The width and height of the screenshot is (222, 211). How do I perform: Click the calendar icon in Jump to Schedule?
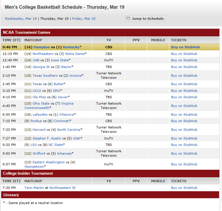(128, 19)
